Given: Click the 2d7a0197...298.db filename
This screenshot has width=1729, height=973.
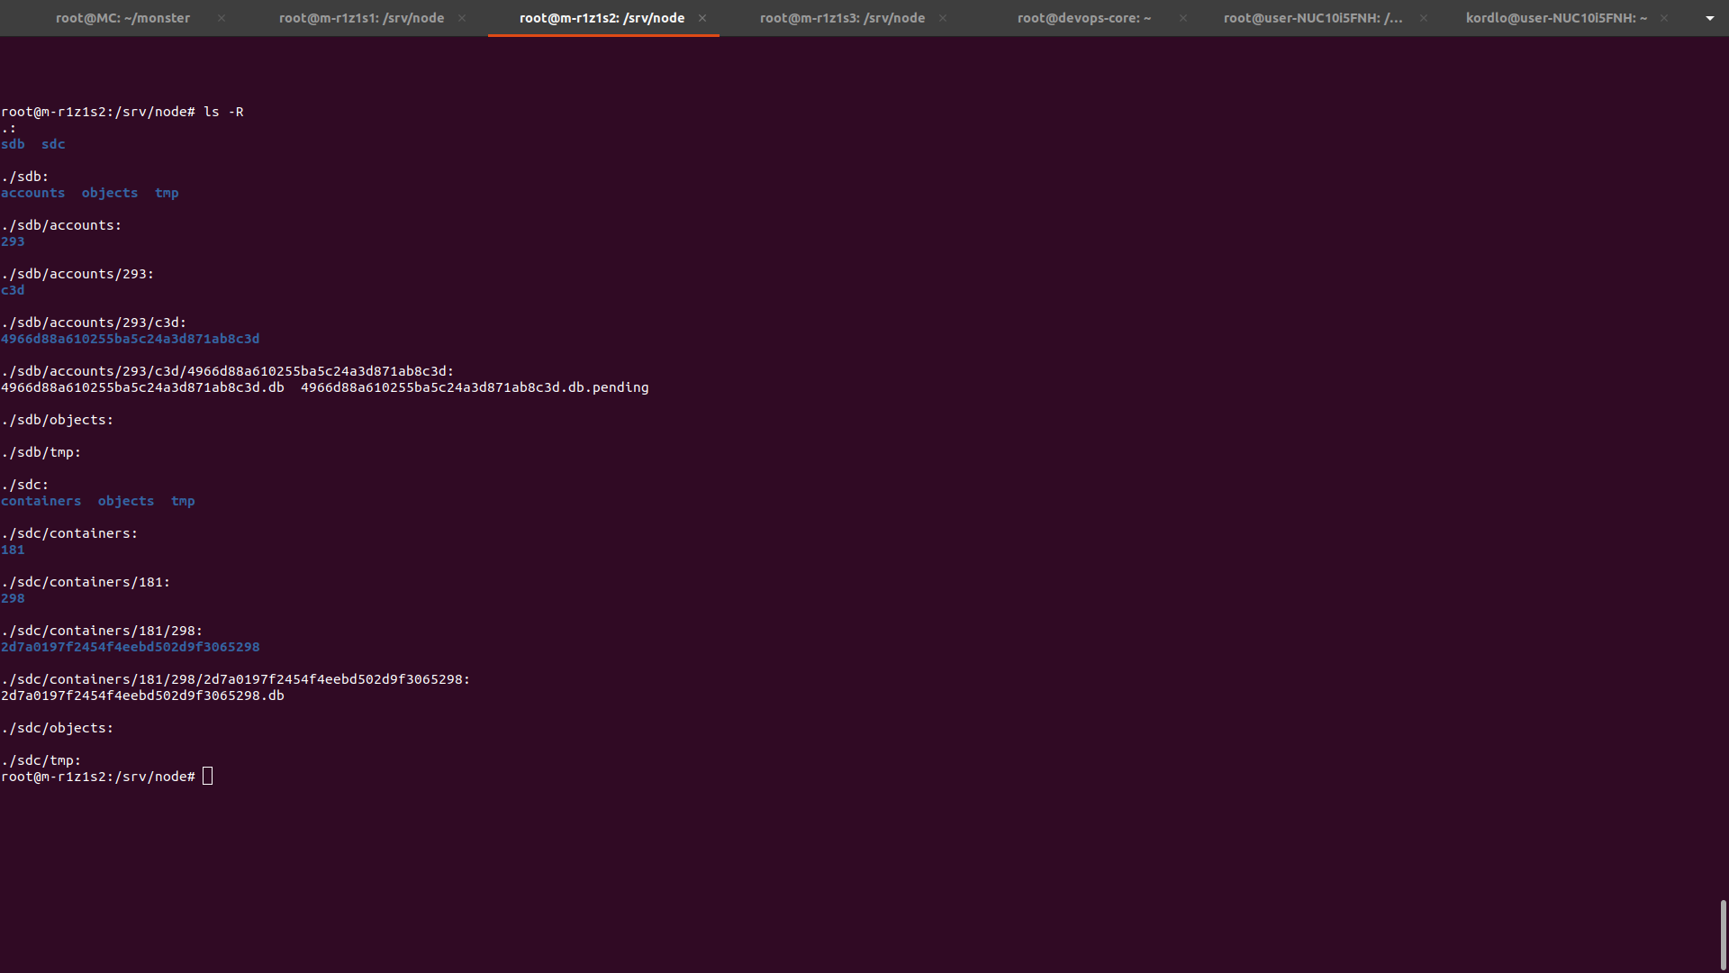Looking at the screenshot, I should coord(142,696).
